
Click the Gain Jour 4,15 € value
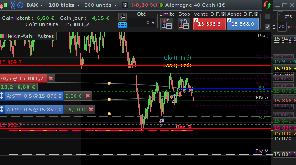tap(101, 18)
